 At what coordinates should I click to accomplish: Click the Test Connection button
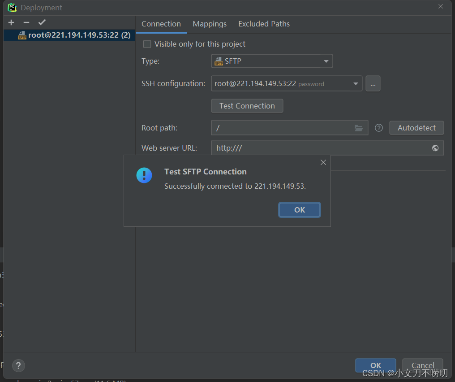pos(247,106)
